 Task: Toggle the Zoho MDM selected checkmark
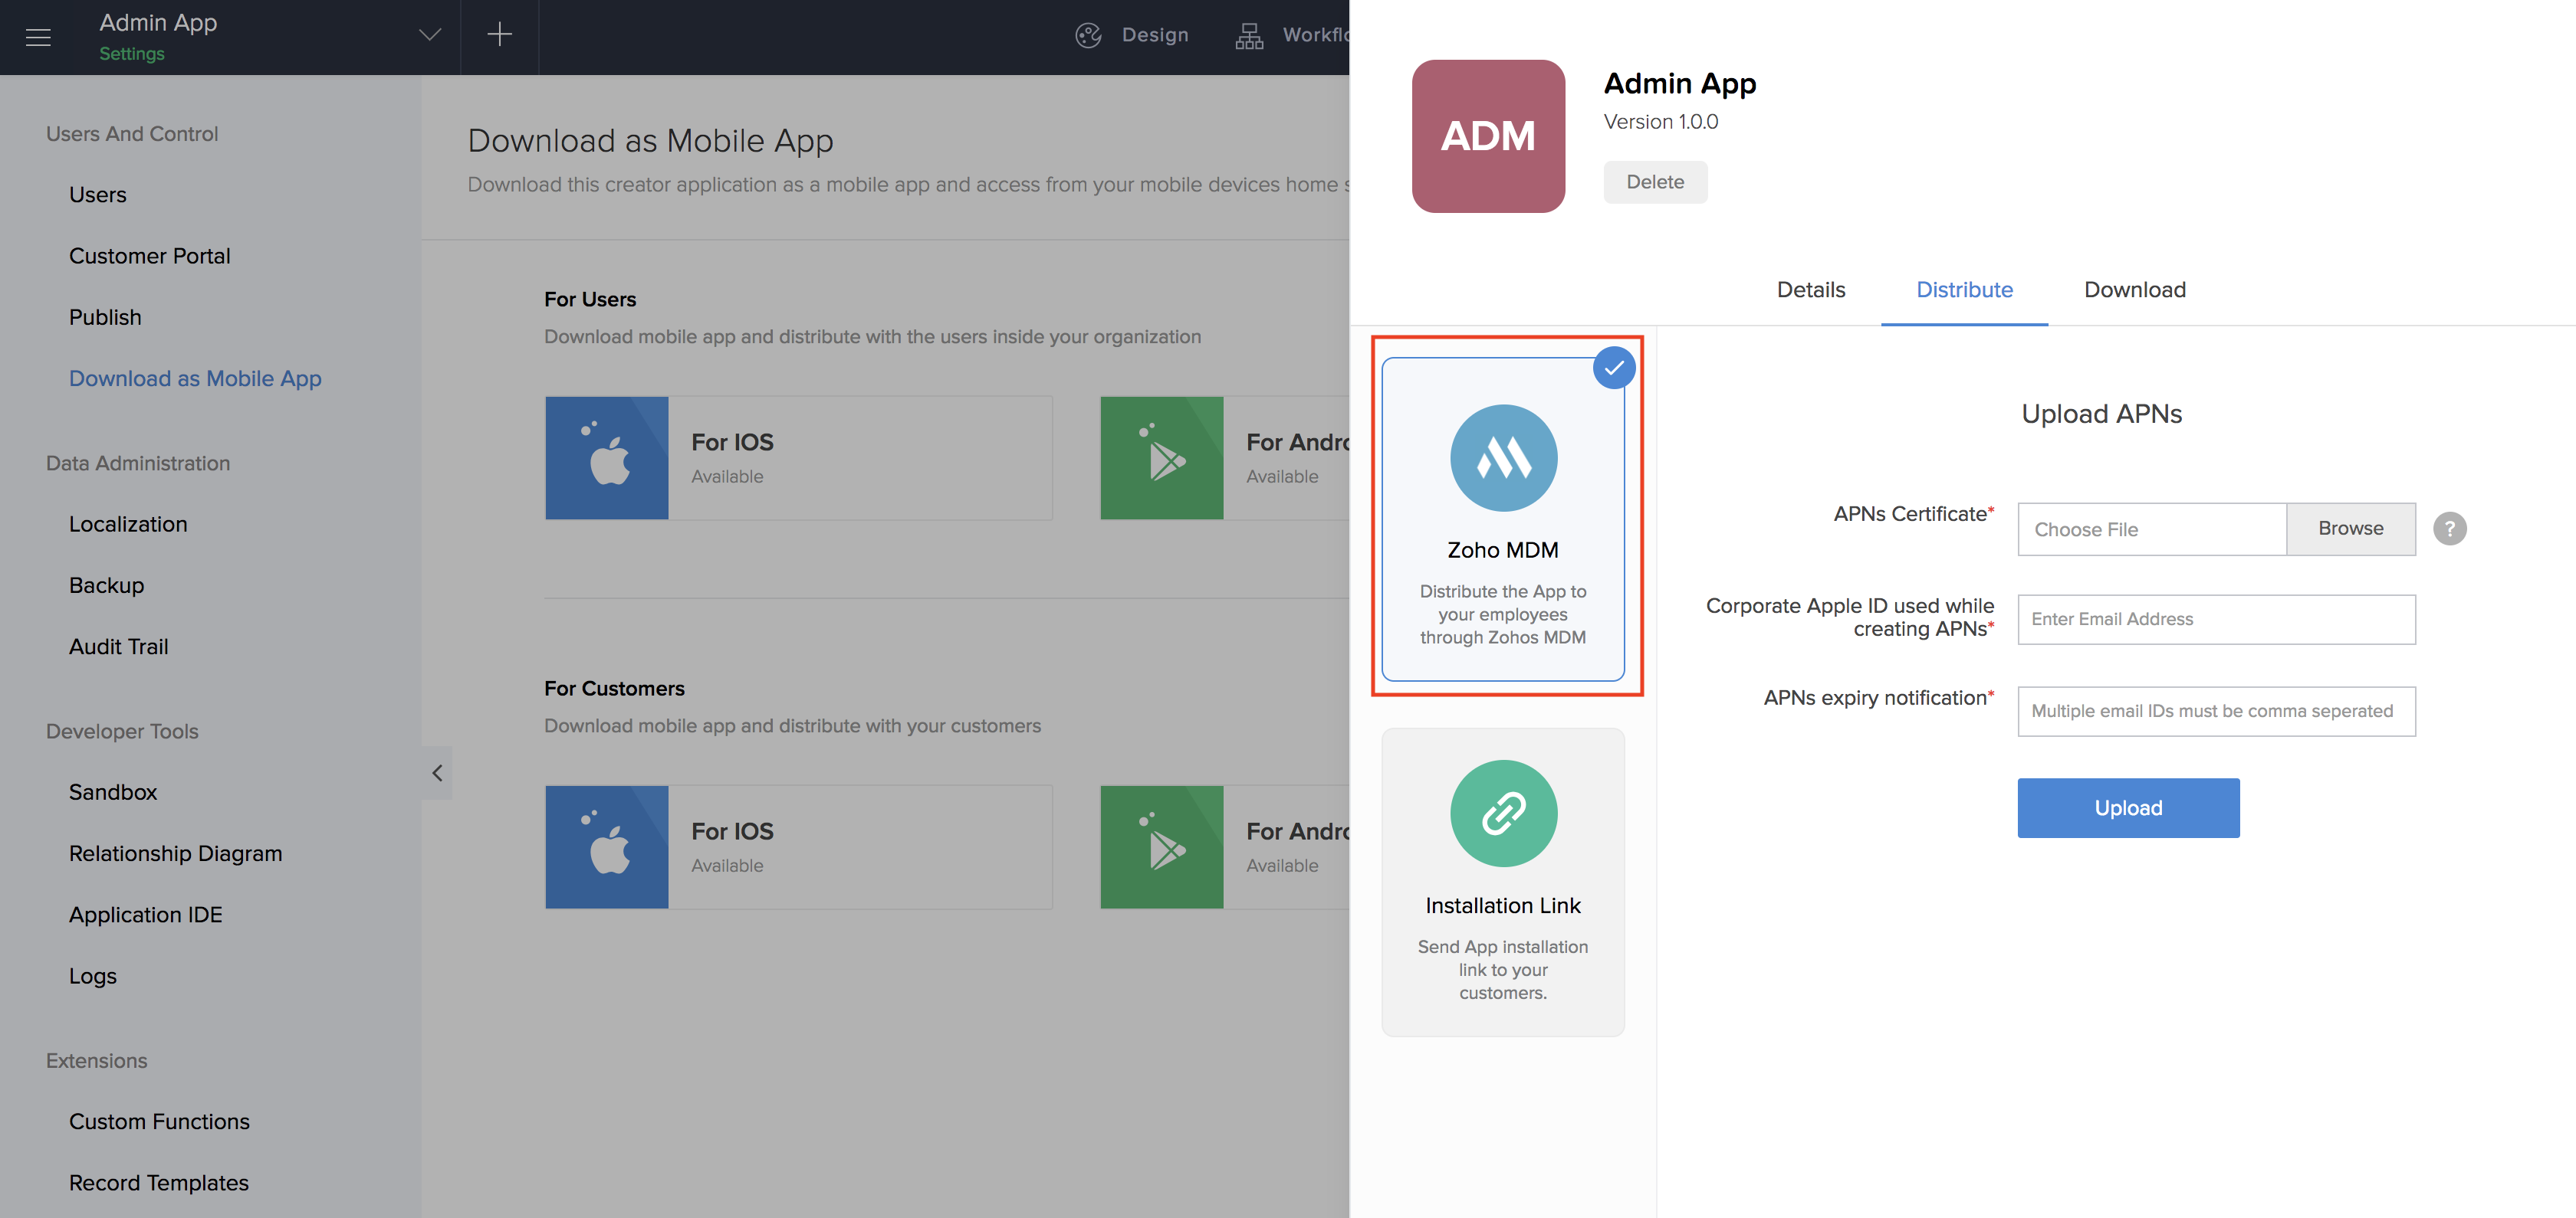pos(1613,368)
